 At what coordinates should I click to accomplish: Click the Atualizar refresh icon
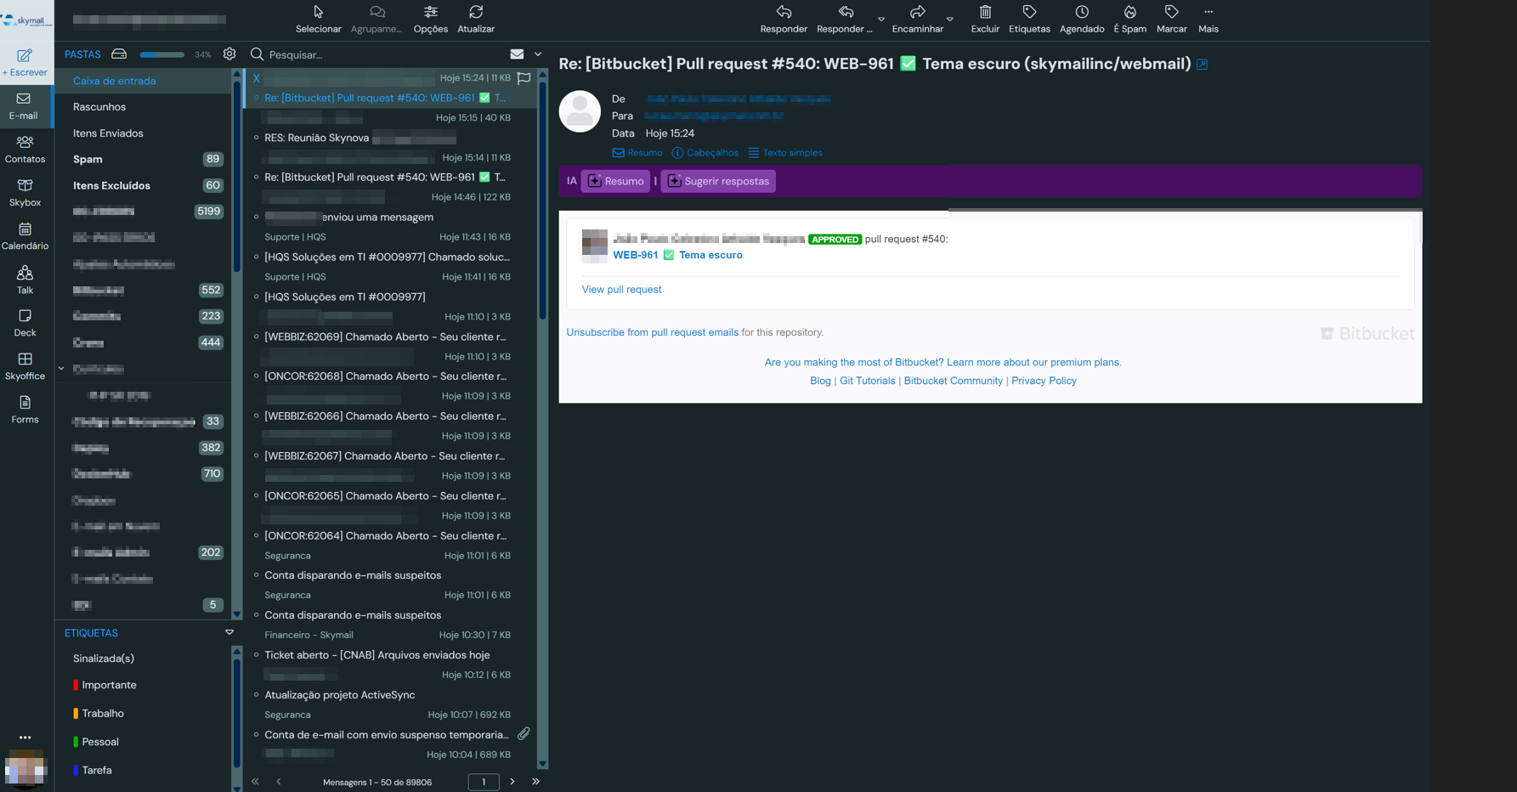476,13
